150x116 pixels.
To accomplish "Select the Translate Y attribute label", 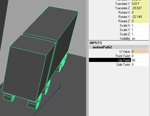I will click(122, 4).
